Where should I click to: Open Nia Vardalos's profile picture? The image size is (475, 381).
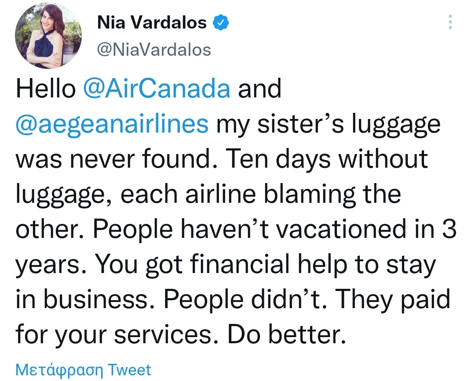[48, 36]
